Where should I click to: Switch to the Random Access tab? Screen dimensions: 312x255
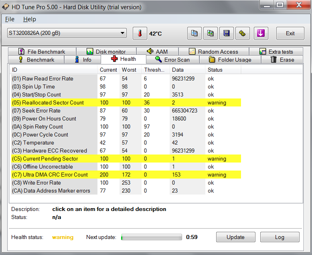coord(213,52)
